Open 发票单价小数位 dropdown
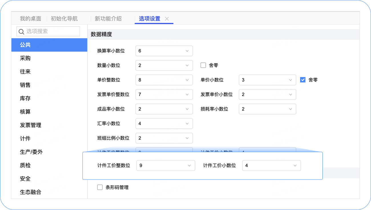This screenshot has height=210, width=371. [267, 94]
